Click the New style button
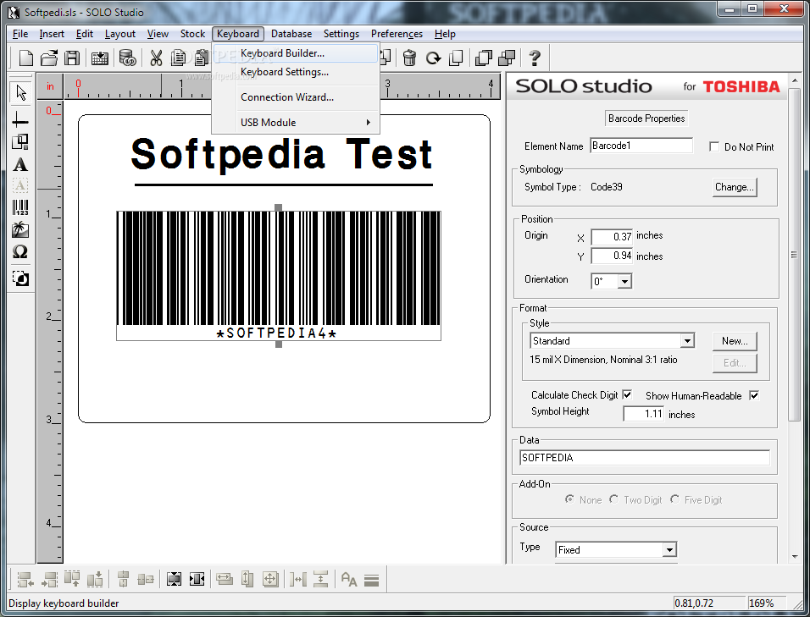810x617 pixels. tap(735, 341)
